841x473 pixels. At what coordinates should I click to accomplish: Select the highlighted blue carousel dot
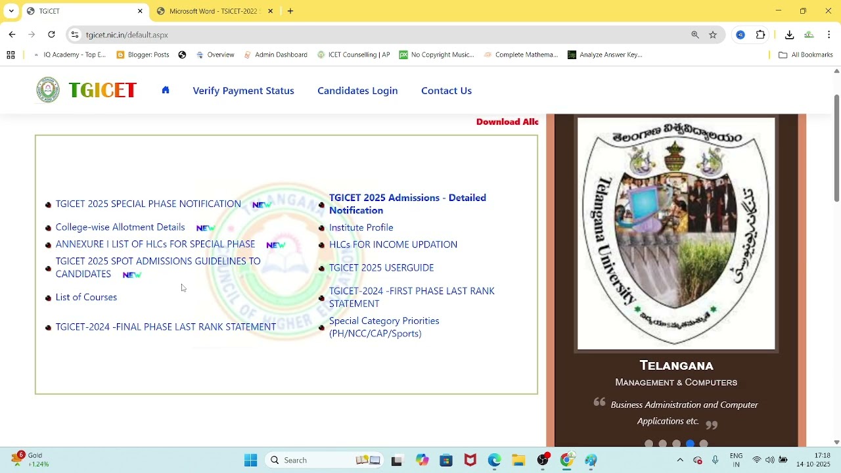(x=690, y=443)
